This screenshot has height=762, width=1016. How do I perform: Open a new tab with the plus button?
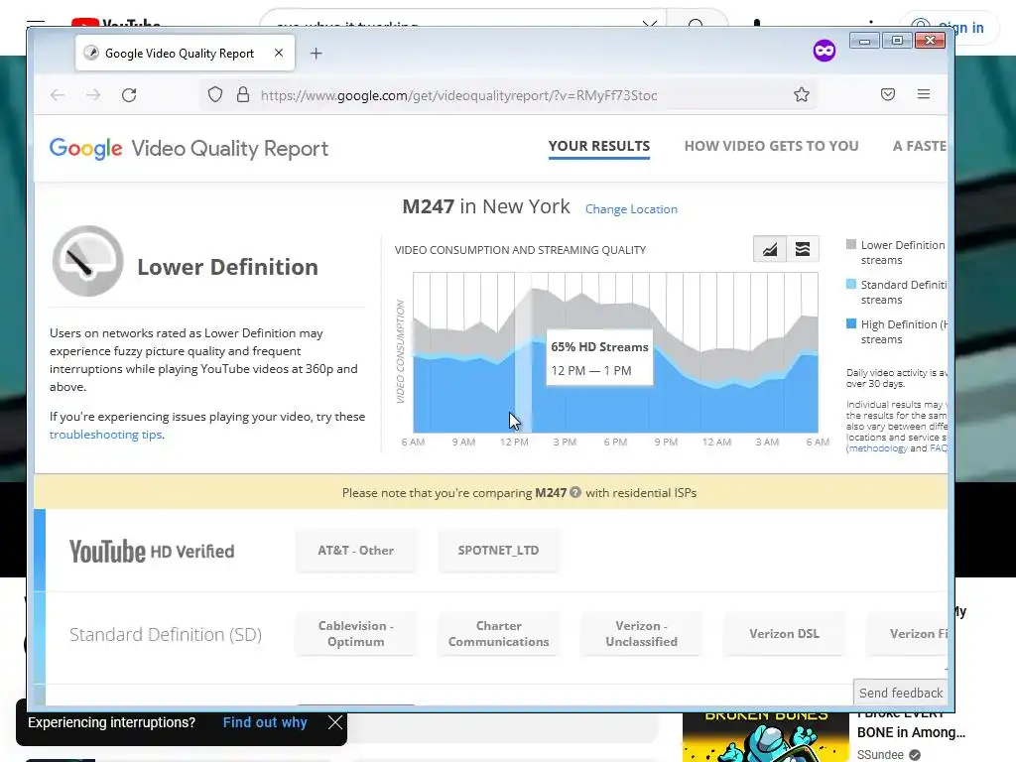317,54
